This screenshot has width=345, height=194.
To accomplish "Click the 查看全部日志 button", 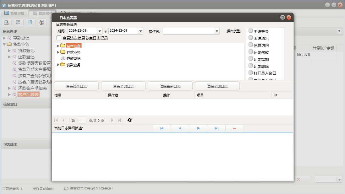I will (123, 86).
